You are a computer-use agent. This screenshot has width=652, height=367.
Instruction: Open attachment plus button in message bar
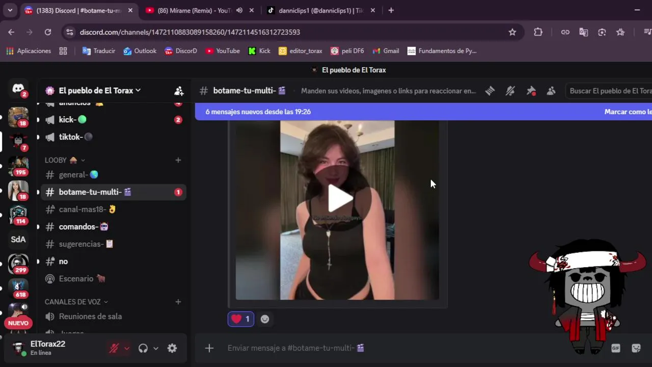coord(209,348)
